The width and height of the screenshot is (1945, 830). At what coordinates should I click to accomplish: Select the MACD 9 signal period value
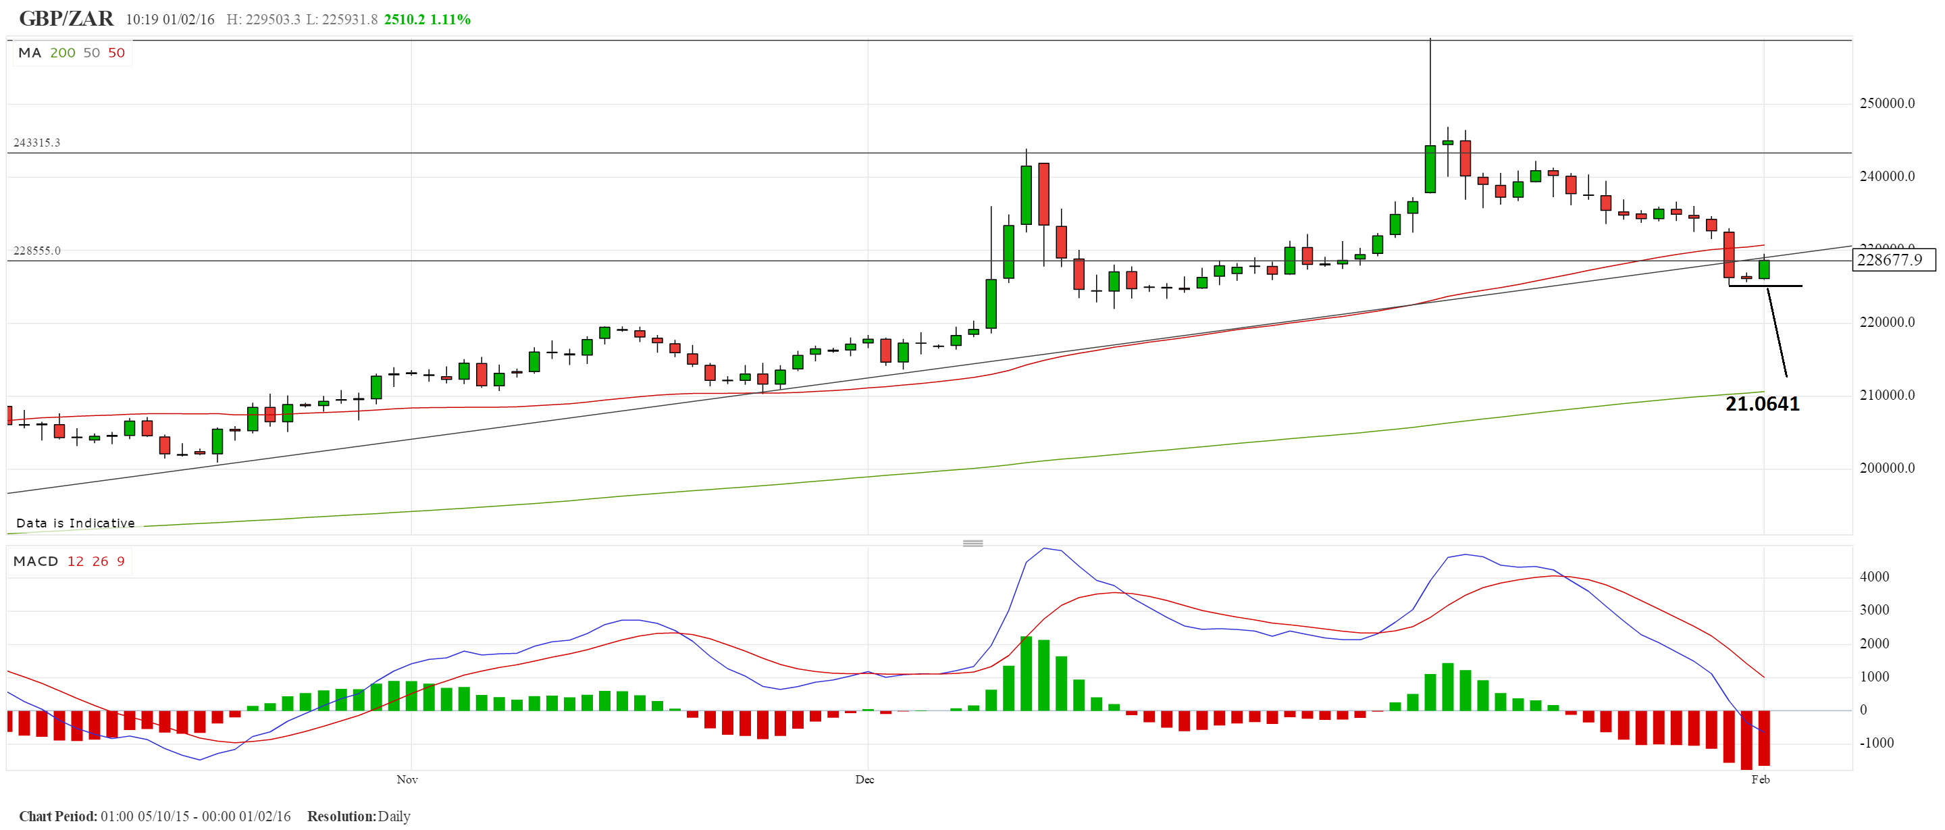tap(121, 561)
